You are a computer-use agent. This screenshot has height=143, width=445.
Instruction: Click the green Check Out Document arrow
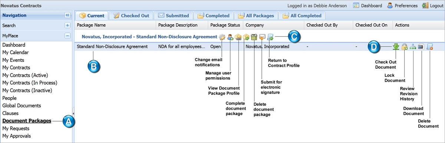(x=396, y=47)
